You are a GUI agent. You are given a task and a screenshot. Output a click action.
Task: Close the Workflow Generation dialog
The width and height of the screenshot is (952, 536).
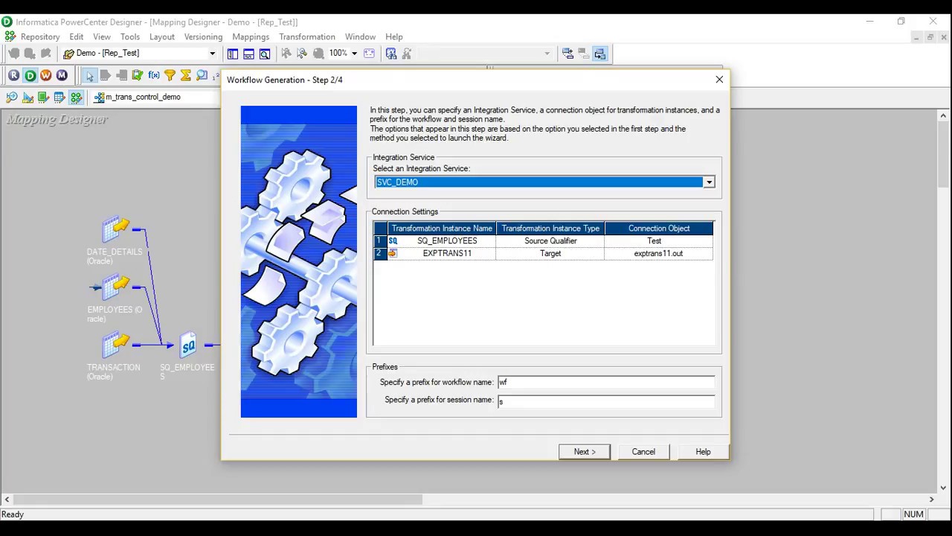(719, 80)
